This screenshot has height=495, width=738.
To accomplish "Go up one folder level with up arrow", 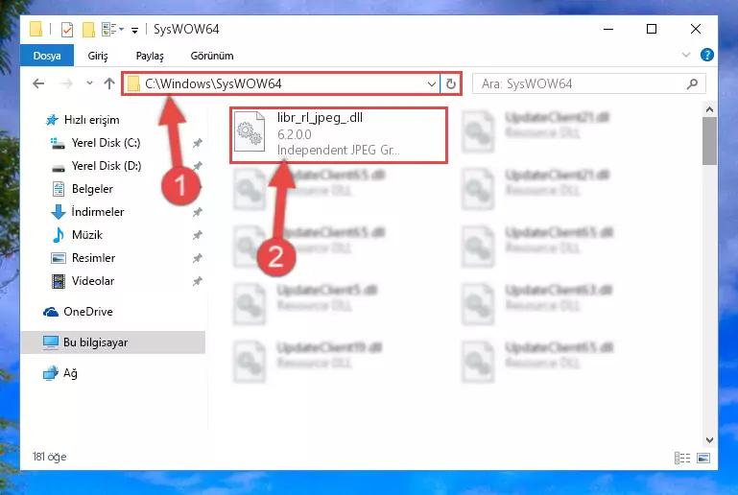I will (109, 83).
